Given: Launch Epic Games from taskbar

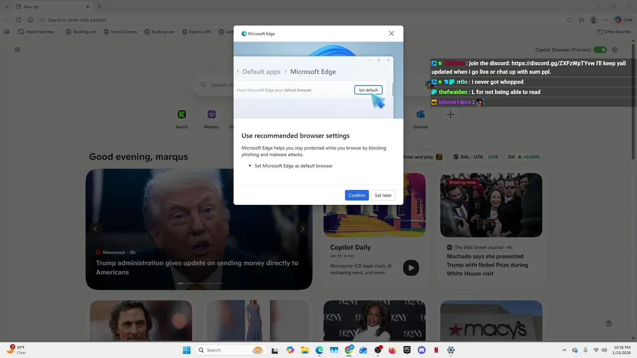Looking at the screenshot, I should click(407, 350).
